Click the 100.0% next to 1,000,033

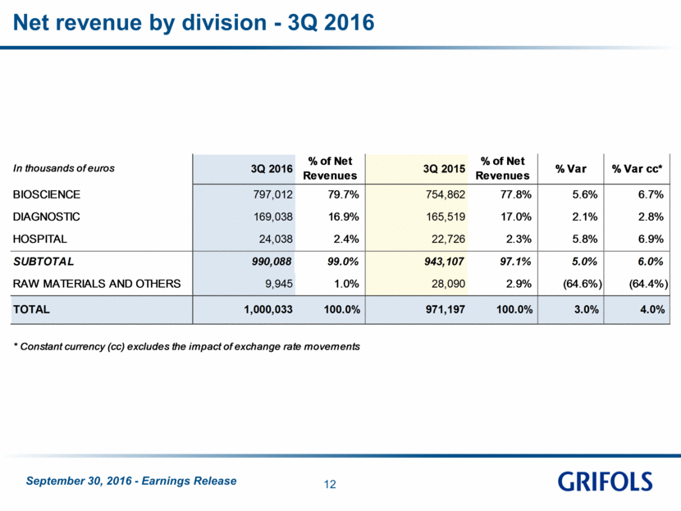tap(342, 309)
